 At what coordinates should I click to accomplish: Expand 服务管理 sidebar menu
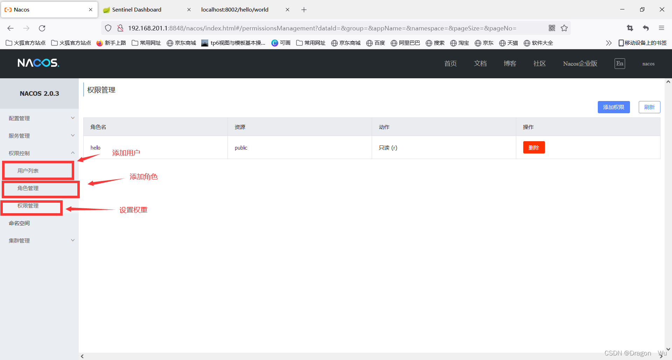pyautogui.click(x=39, y=136)
